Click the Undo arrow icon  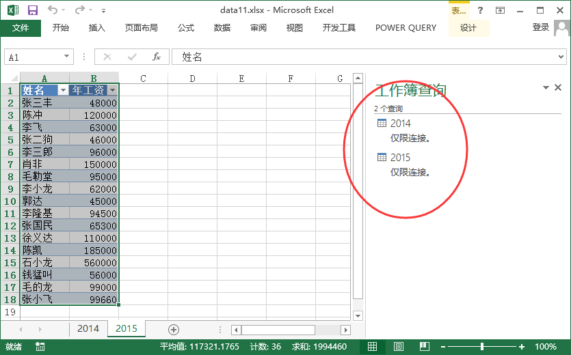[x=53, y=10]
